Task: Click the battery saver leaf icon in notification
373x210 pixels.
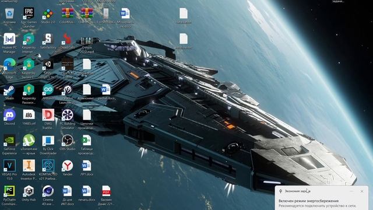Action: (281, 191)
